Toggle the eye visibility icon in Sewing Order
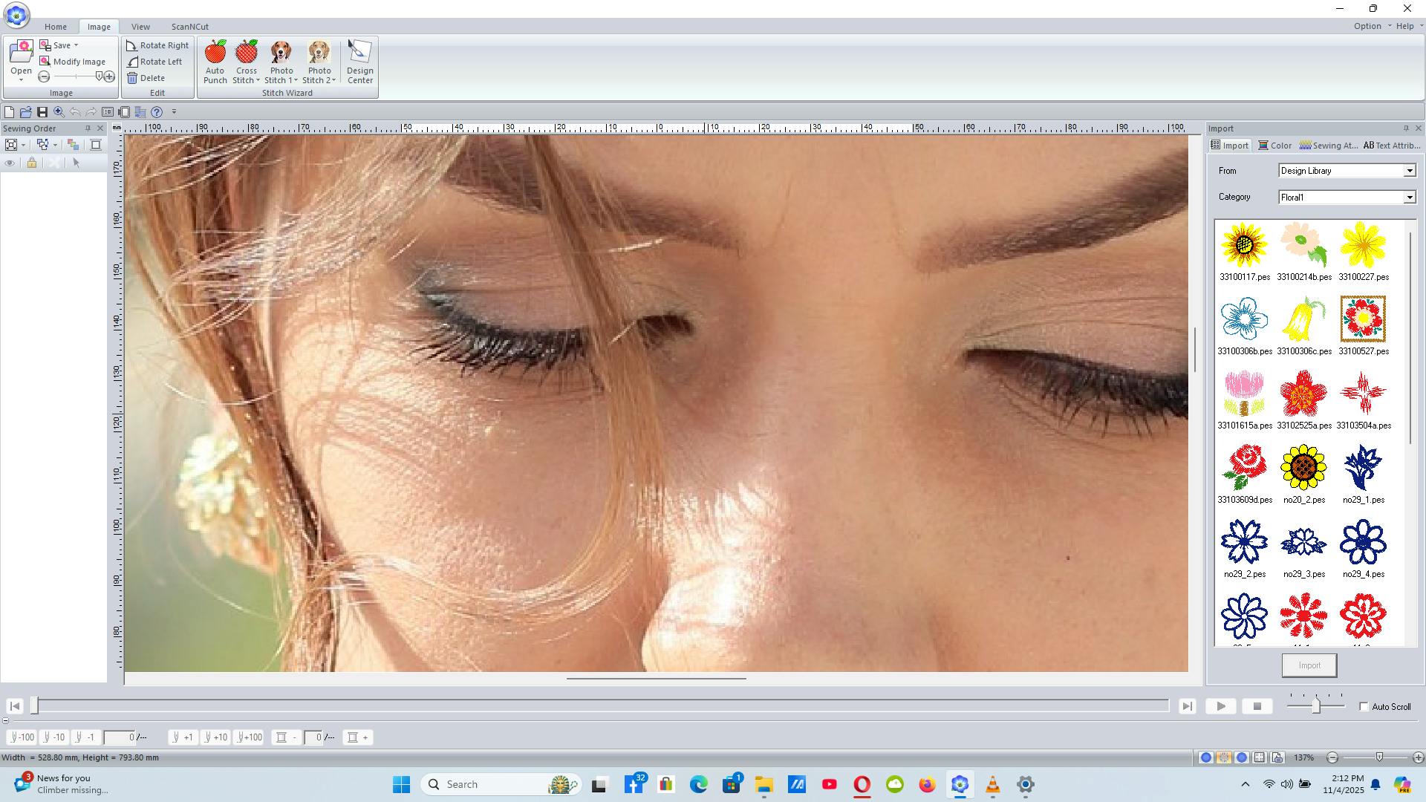This screenshot has width=1426, height=802. click(10, 163)
